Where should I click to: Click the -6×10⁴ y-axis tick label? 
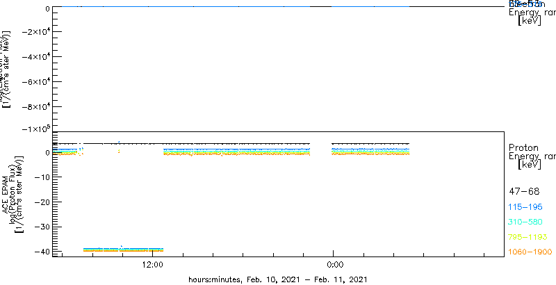(37, 82)
